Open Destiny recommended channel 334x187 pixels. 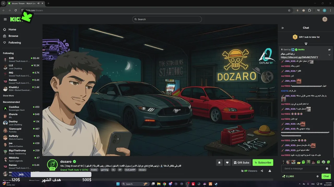coord(21,123)
